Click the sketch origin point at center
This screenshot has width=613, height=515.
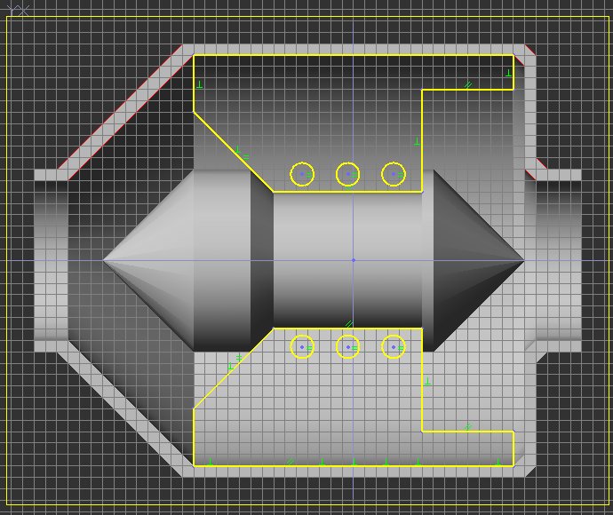pos(353,260)
